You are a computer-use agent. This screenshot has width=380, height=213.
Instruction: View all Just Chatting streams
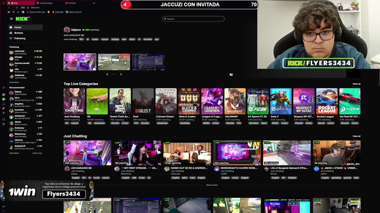pos(356,136)
